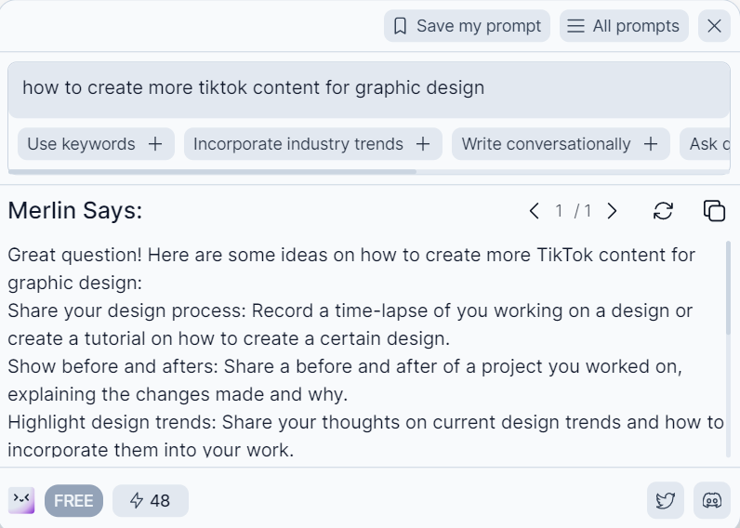
Task: Click the partially visible Ask chip
Action: click(708, 144)
